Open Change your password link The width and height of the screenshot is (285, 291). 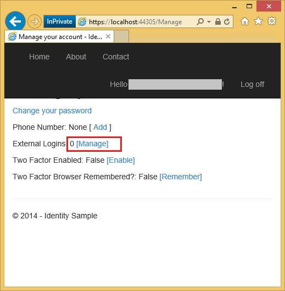(x=52, y=111)
